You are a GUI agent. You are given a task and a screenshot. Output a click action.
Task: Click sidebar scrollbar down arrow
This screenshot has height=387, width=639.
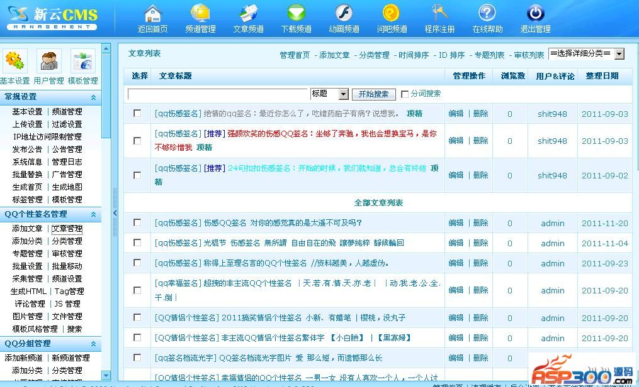click(106, 375)
